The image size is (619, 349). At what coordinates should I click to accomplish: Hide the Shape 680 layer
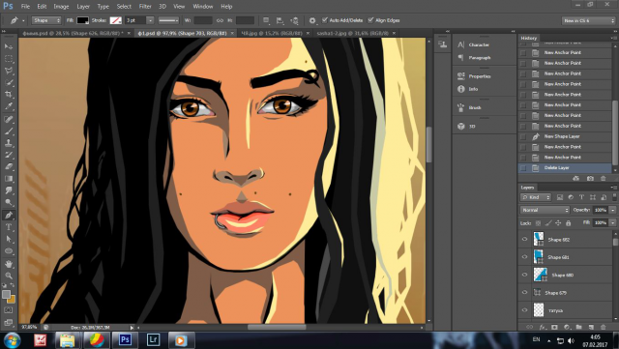point(524,275)
